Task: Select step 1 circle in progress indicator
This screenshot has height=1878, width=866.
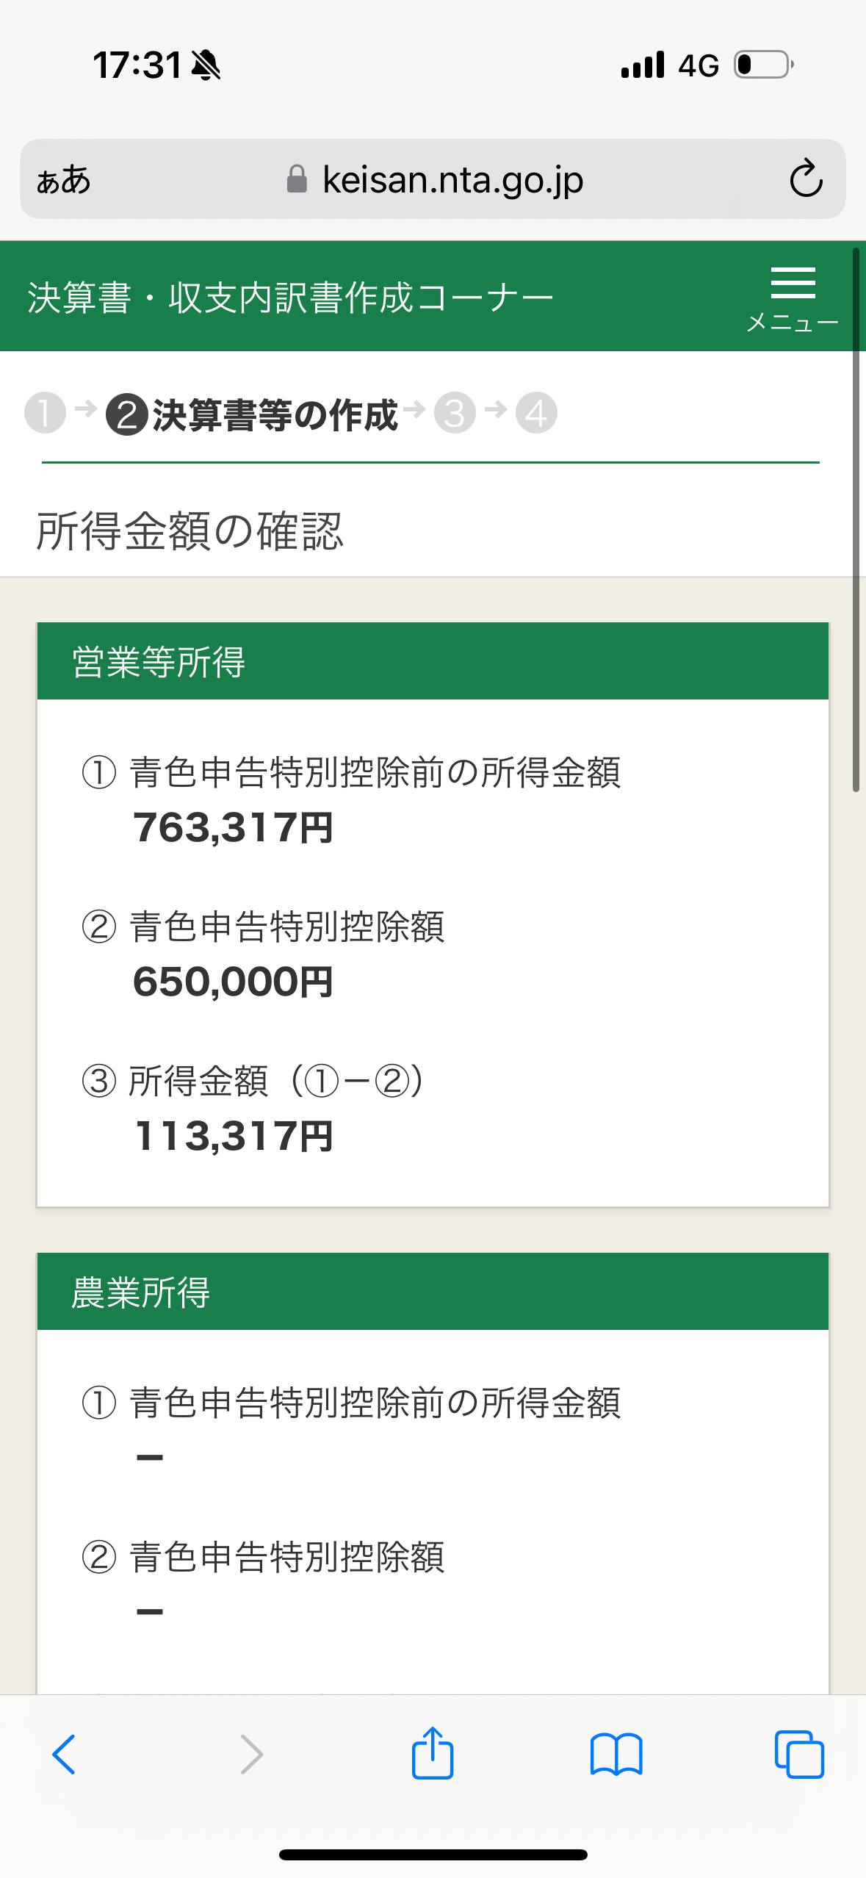Action: coord(46,413)
